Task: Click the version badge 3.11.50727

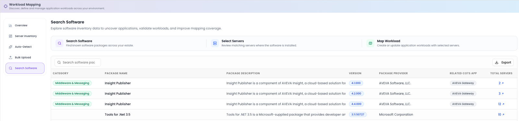Action: click(358, 115)
